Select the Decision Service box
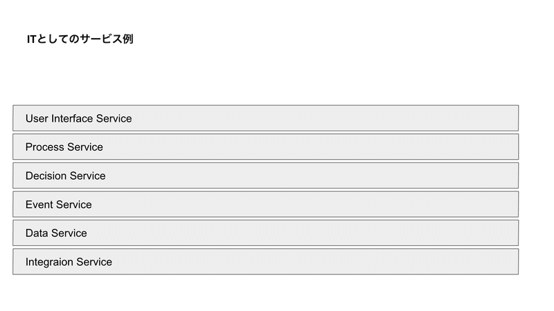The image size is (554, 311). tap(266, 176)
